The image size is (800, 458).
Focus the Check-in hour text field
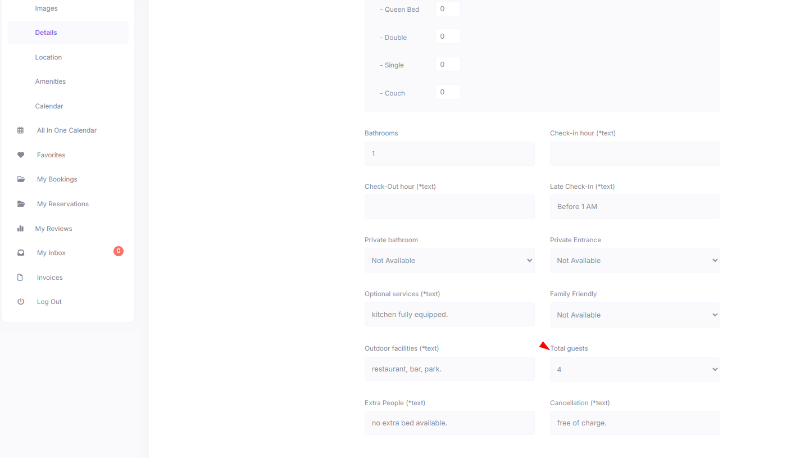click(x=635, y=153)
